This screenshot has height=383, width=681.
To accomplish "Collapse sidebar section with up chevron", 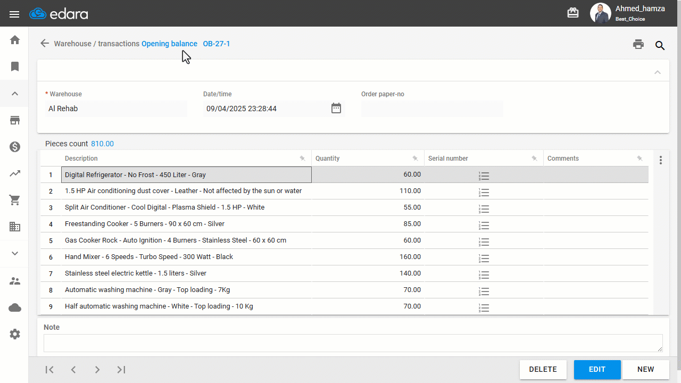I will (x=15, y=94).
